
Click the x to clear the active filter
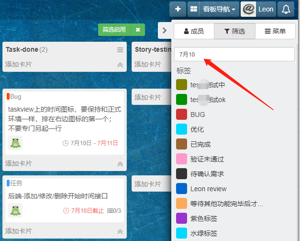(138, 30)
